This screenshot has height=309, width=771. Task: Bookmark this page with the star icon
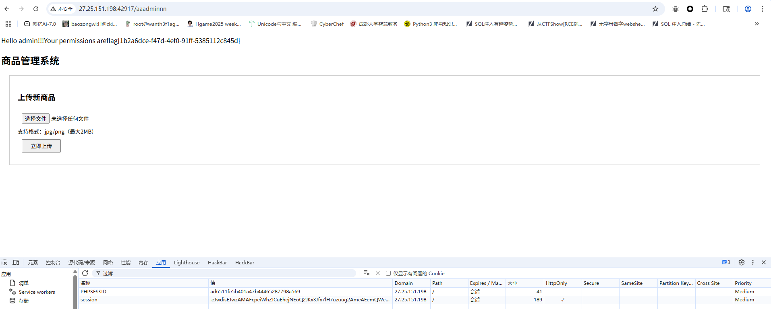point(655,9)
